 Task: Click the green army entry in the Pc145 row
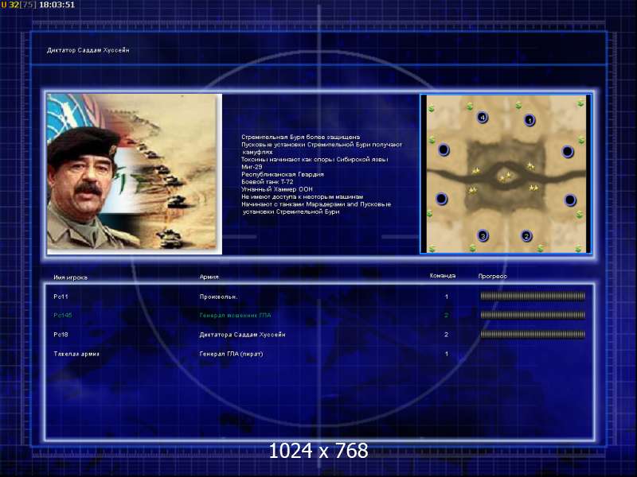[x=235, y=315]
